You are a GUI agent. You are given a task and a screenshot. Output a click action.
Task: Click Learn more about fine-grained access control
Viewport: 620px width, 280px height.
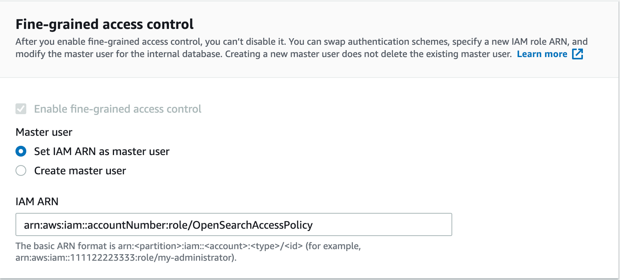click(x=542, y=54)
